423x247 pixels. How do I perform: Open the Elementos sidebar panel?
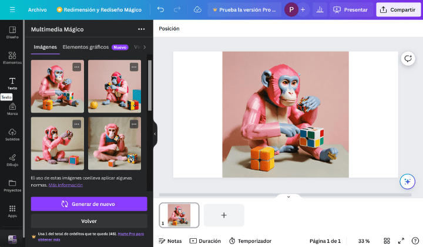click(x=12, y=58)
